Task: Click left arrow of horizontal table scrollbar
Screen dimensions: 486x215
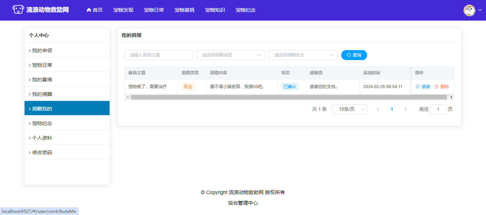Action: point(127,97)
